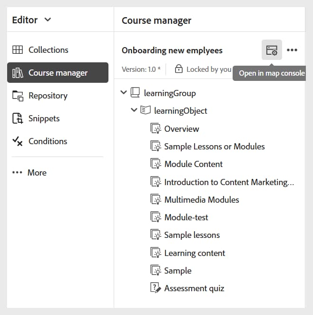
Task: Click the Onboarding new emplyees course title
Action: pos(172,50)
